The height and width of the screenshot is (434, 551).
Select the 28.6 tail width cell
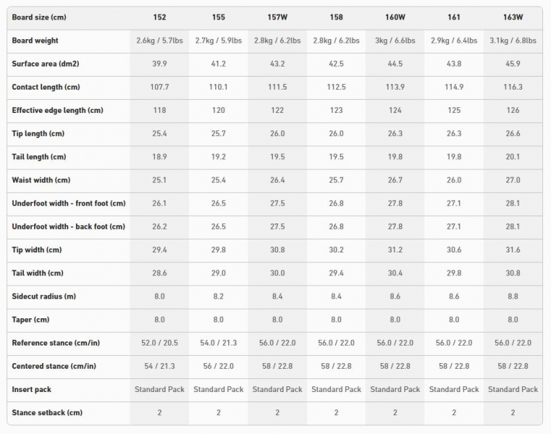[x=159, y=273]
